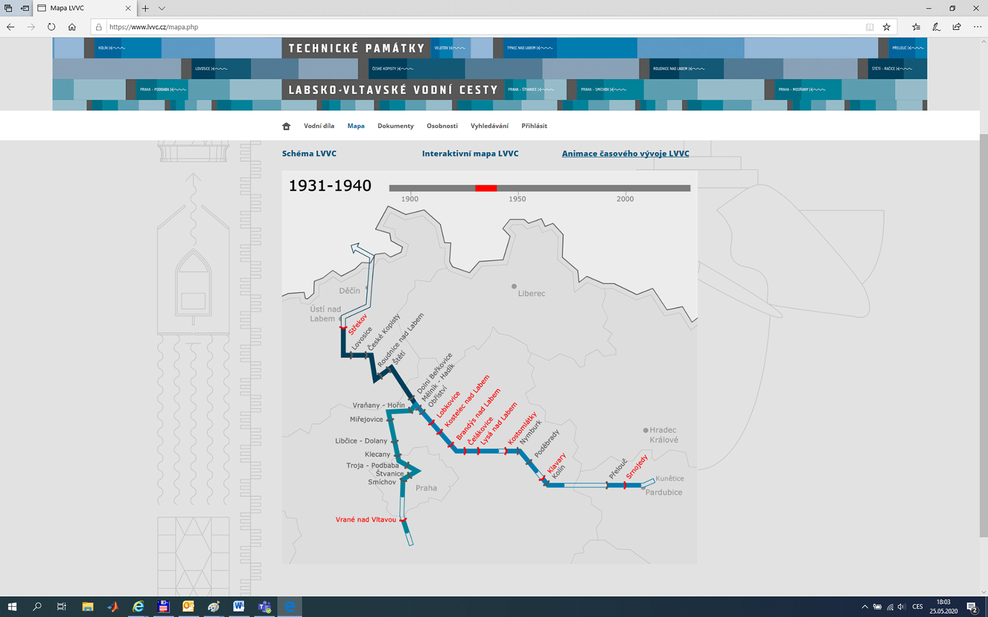Viewport: 988px width, 617px height.
Task: Expand the tab list chevron
Action: click(161, 8)
